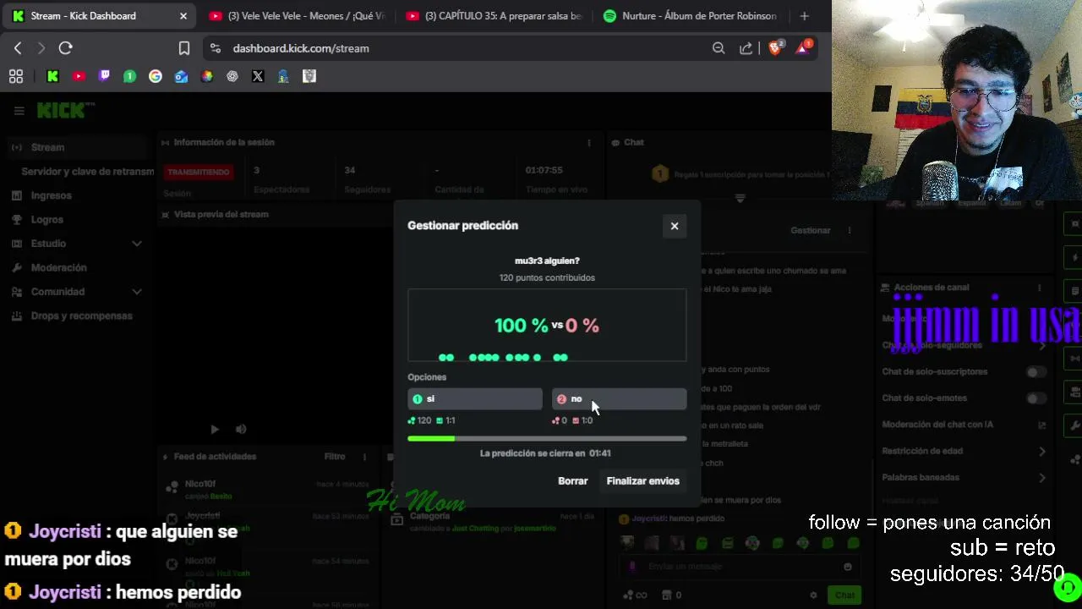1082x609 pixels.
Task: Open Brave Shields lion icon
Action: click(775, 47)
